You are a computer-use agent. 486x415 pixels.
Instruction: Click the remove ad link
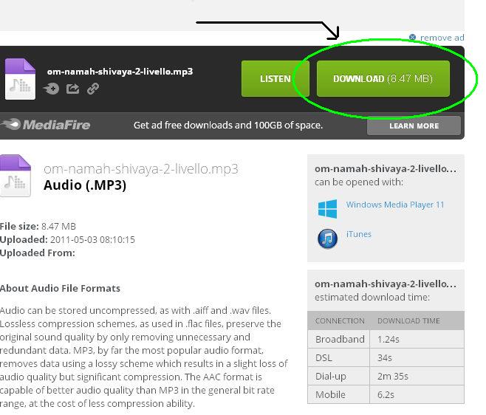(x=442, y=38)
